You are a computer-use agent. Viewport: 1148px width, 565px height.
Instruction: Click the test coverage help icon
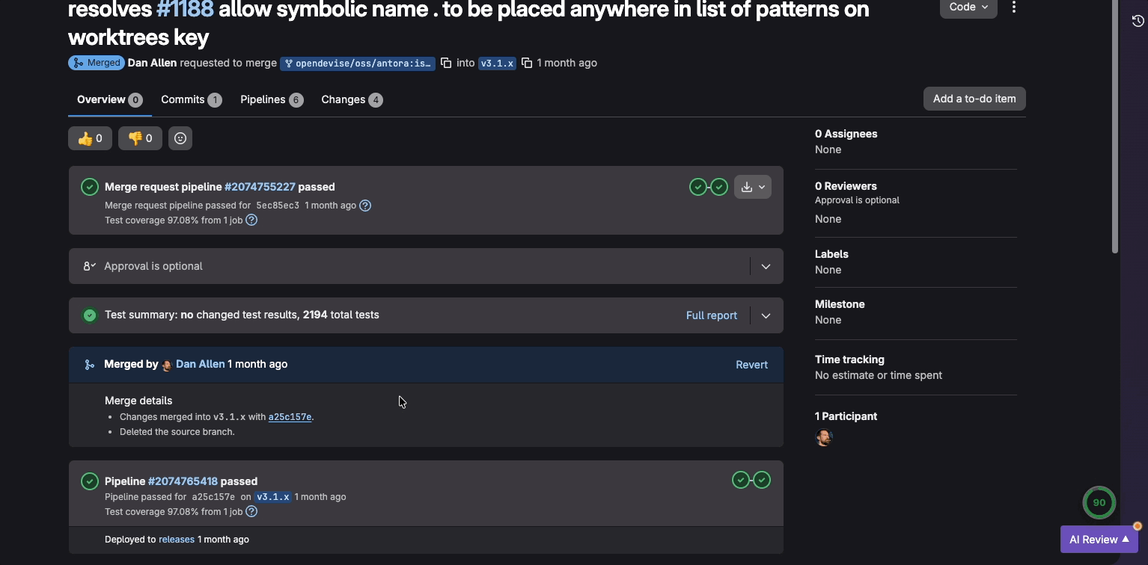tap(251, 220)
